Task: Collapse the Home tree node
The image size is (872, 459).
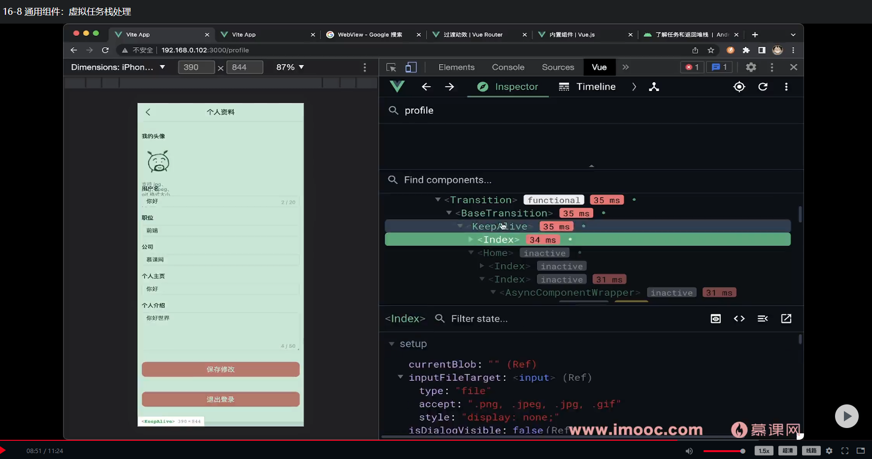Action: (471, 253)
